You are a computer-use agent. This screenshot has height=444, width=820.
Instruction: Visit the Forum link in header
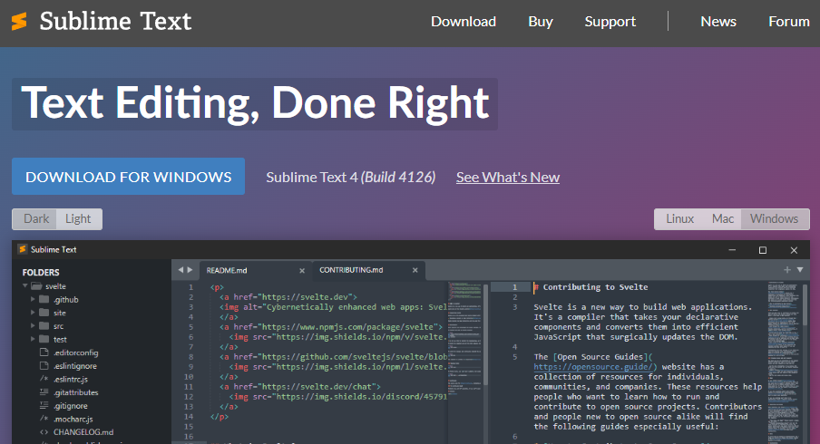coord(788,22)
